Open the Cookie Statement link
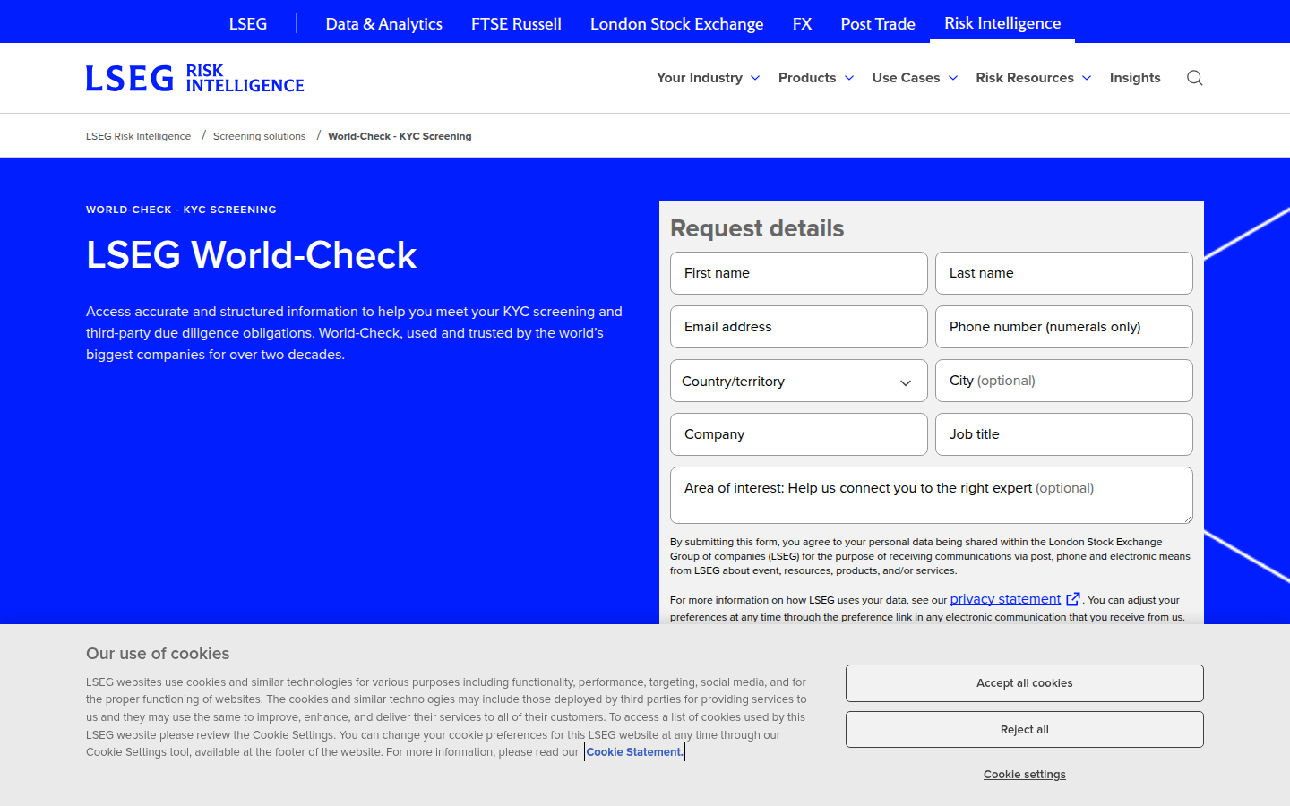The width and height of the screenshot is (1290, 806). [x=634, y=751]
